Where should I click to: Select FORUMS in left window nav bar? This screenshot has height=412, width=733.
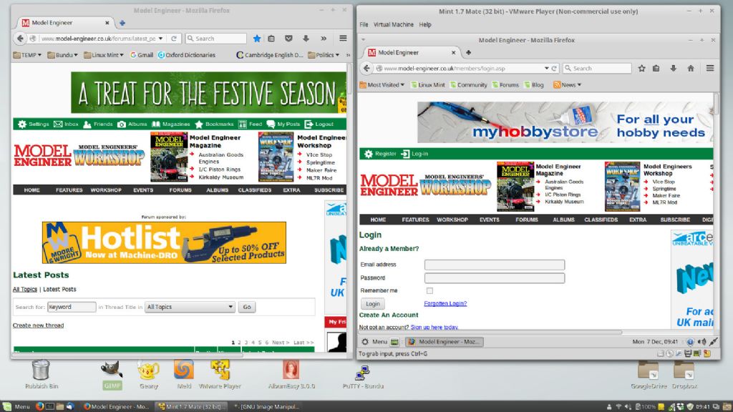180,190
